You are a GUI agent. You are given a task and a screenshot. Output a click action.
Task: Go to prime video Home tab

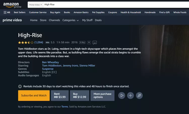[34, 20]
